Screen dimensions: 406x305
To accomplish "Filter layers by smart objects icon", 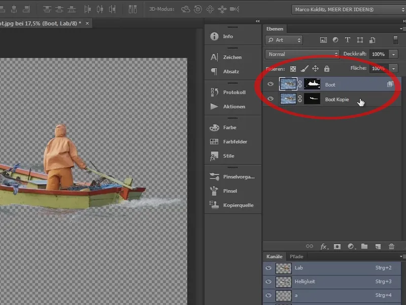I will tap(373, 40).
